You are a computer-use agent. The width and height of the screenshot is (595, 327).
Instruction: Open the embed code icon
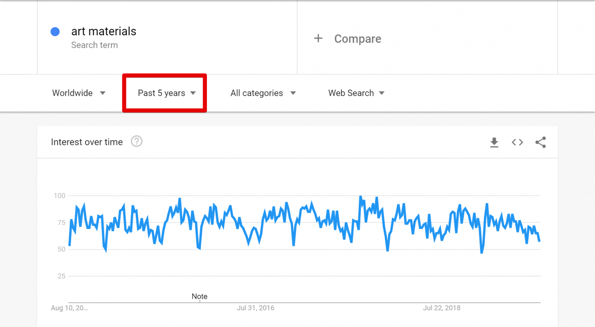coord(517,143)
